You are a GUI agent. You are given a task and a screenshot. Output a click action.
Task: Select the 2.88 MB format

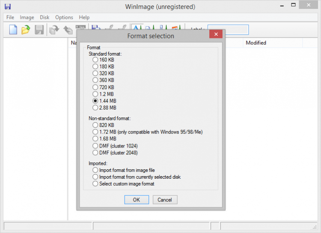104,108
